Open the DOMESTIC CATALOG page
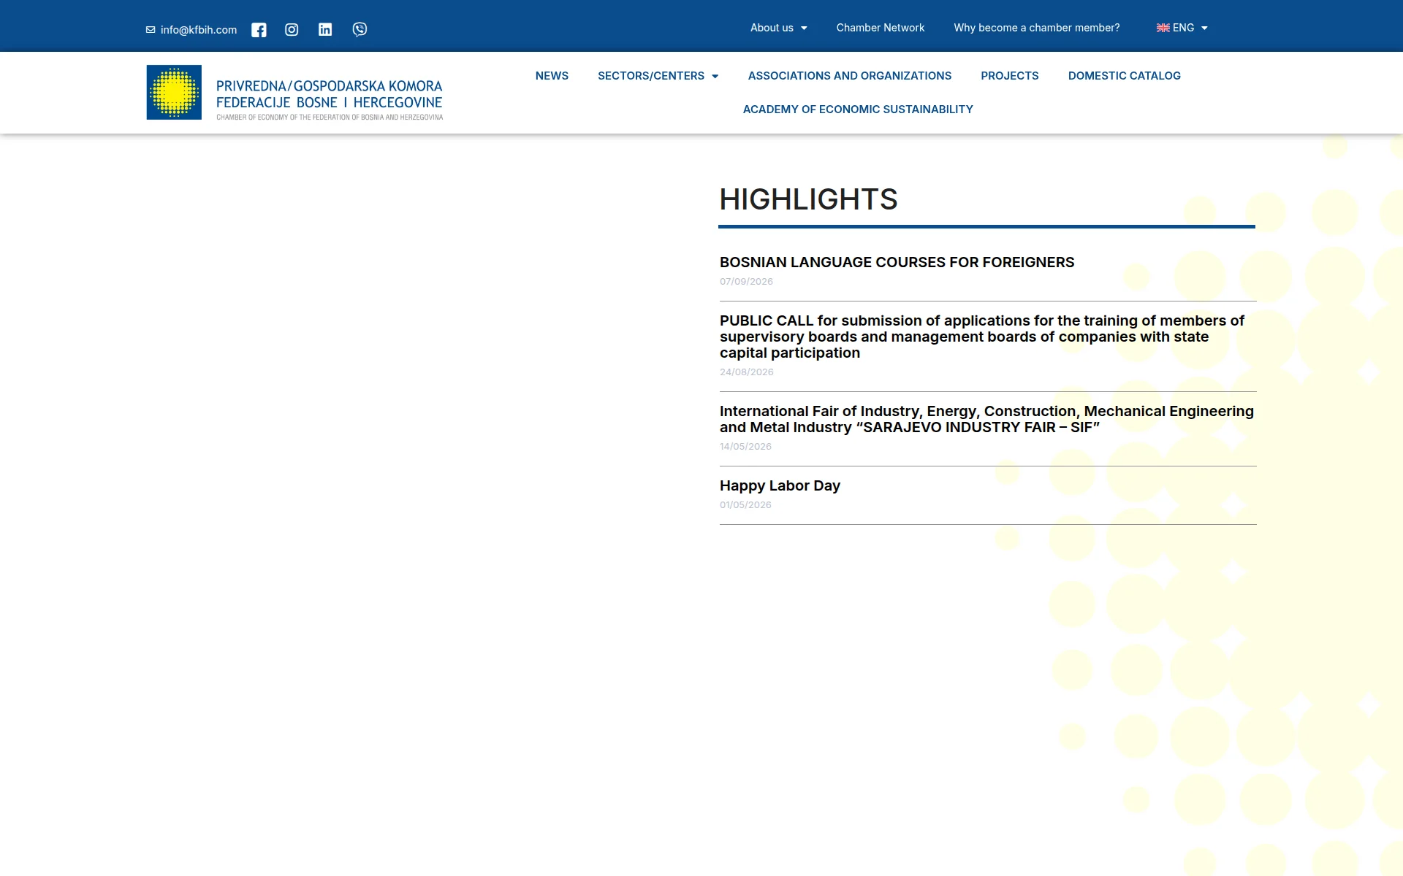Viewport: 1403px width, 876px height. coord(1124,76)
